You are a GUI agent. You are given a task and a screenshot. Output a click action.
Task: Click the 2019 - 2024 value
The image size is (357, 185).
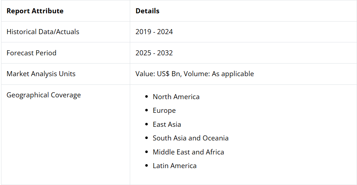[154, 32]
